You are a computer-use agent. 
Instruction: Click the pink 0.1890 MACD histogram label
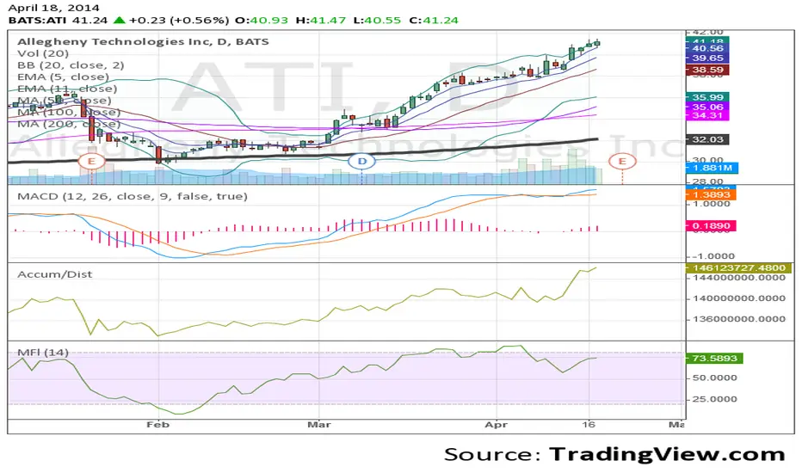point(711,226)
